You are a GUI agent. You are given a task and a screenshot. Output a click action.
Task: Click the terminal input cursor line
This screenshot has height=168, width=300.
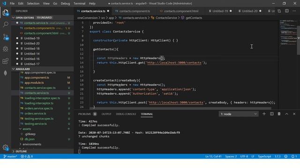[x=79, y=151]
